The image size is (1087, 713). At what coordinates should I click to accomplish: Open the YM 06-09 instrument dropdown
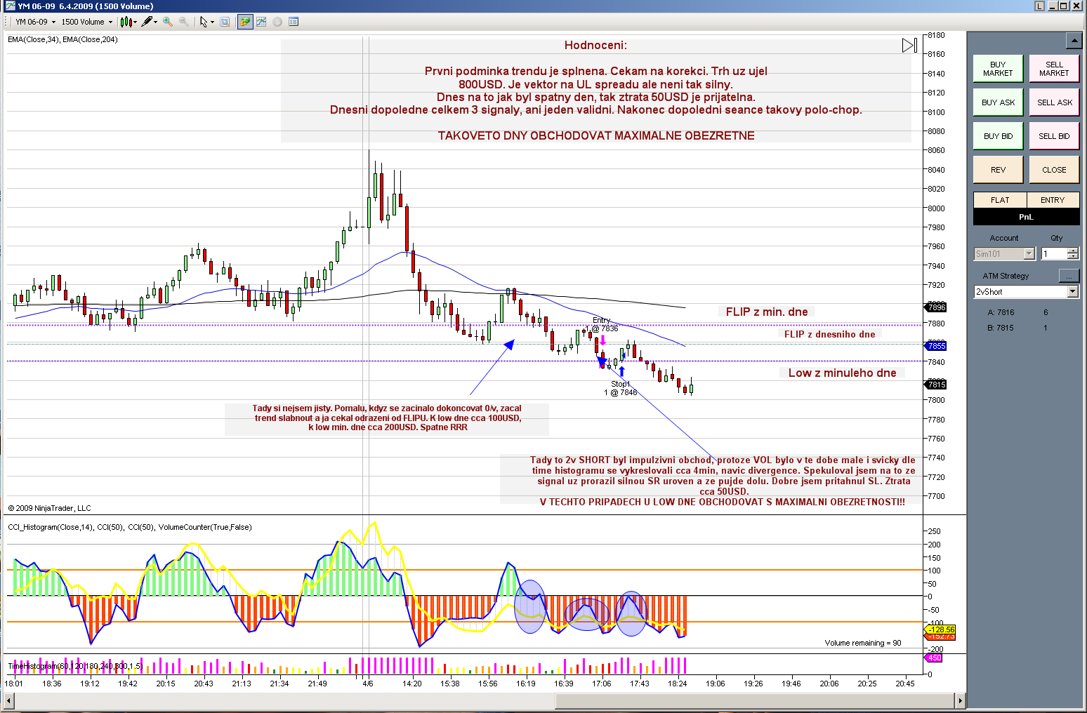[x=35, y=22]
